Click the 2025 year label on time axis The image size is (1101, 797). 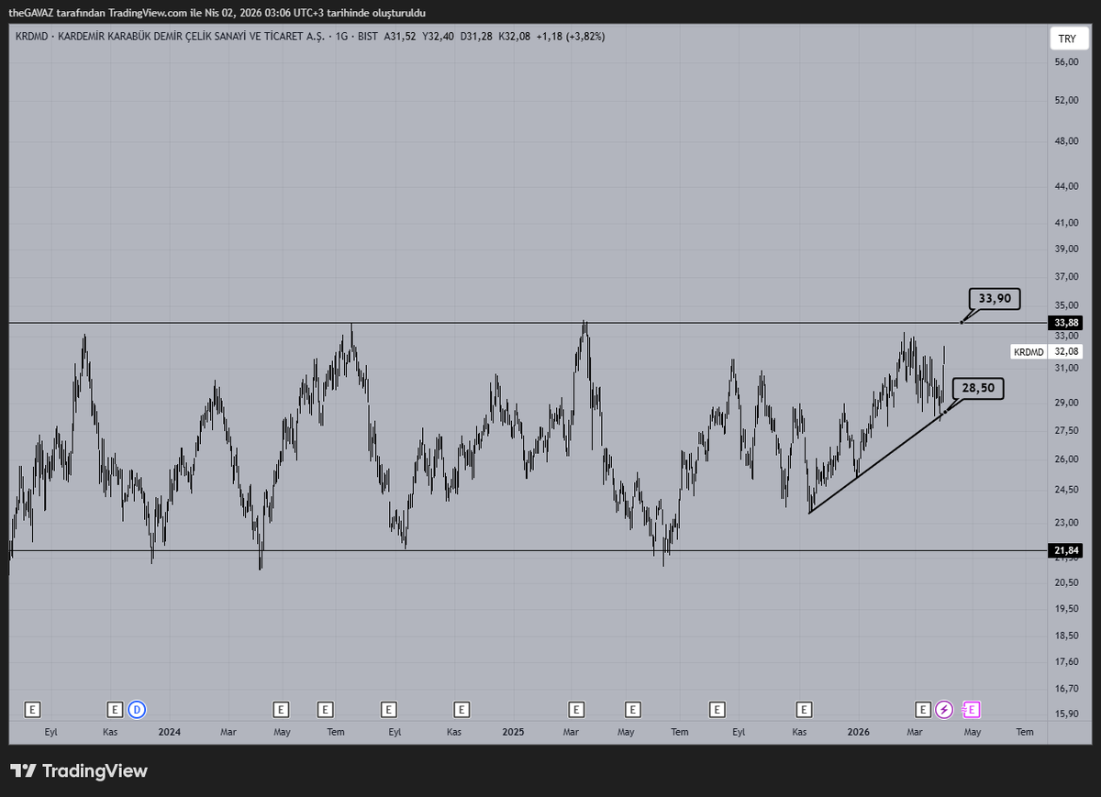(x=513, y=732)
